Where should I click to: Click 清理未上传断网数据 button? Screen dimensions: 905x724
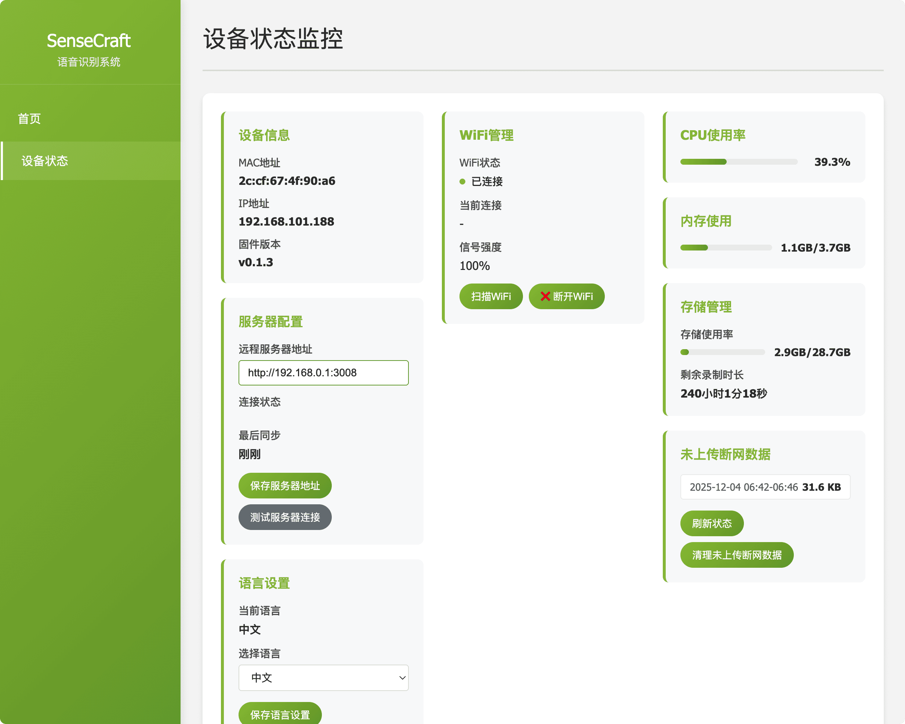click(736, 555)
